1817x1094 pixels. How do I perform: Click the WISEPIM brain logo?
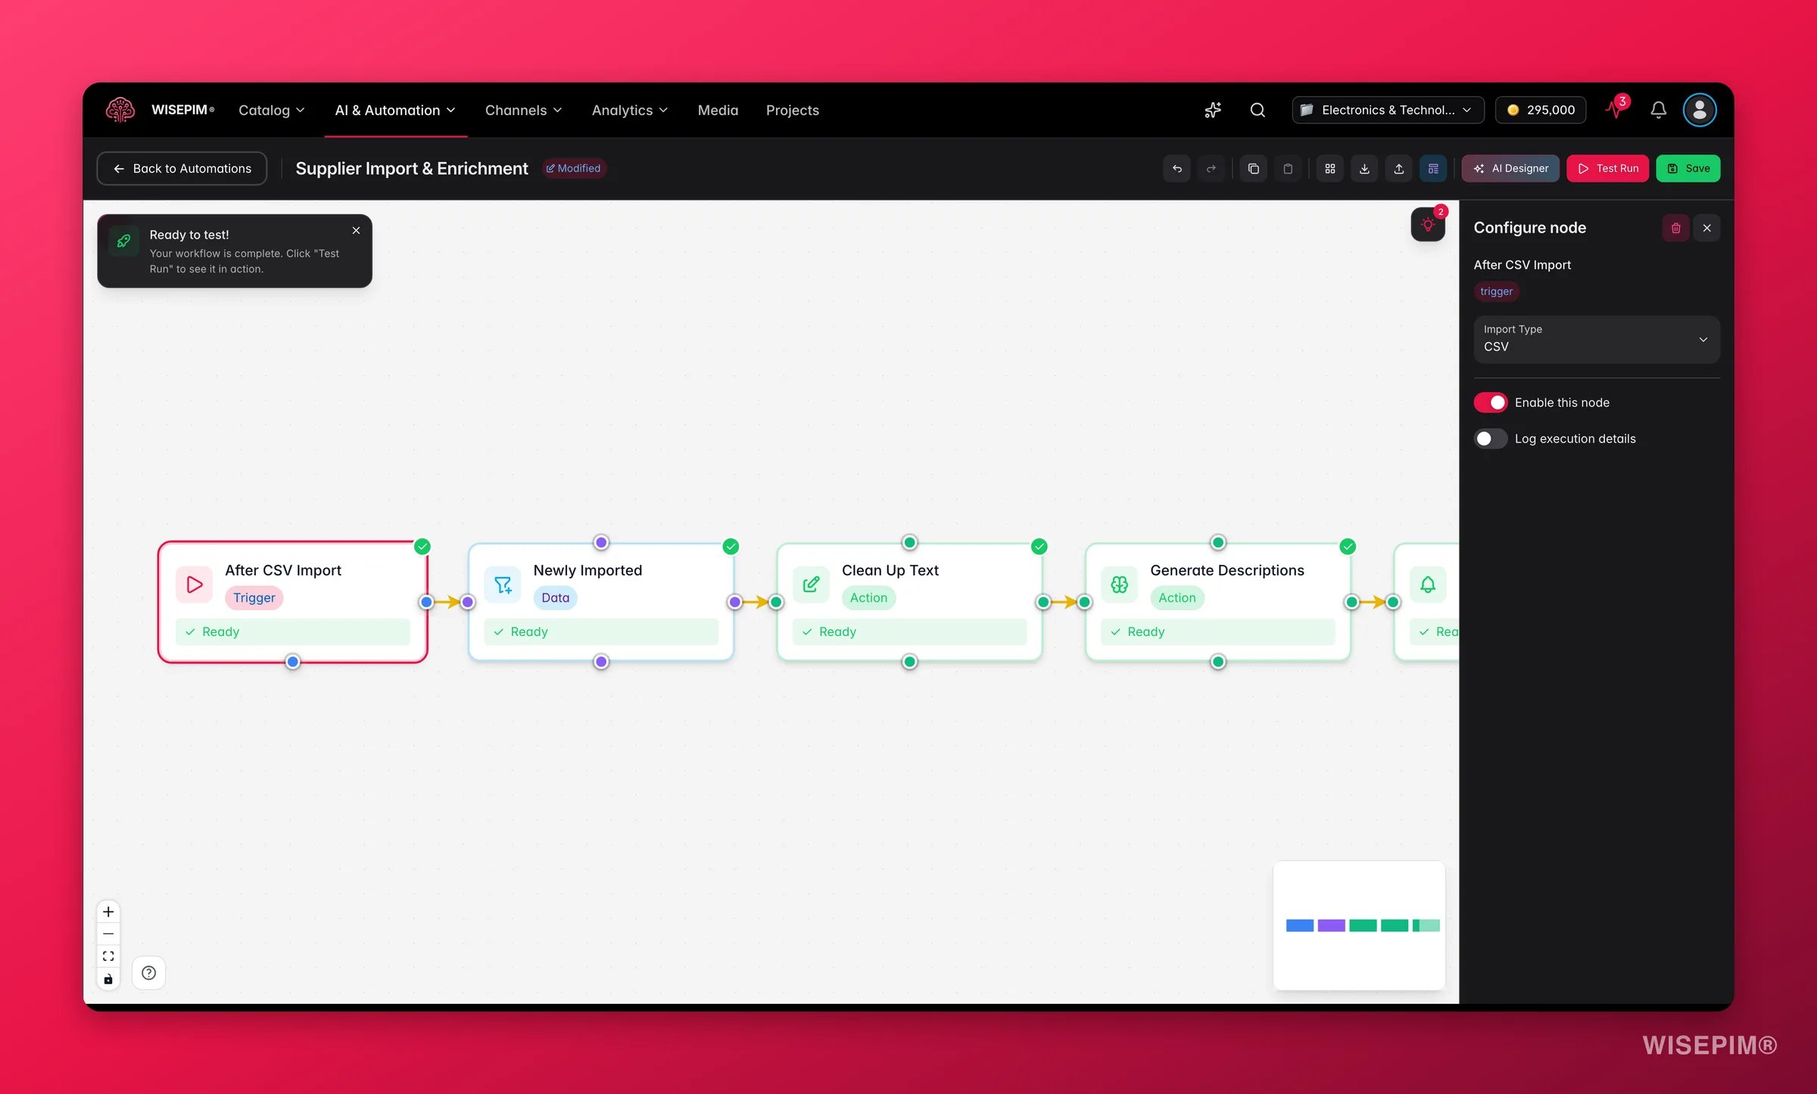tap(120, 110)
